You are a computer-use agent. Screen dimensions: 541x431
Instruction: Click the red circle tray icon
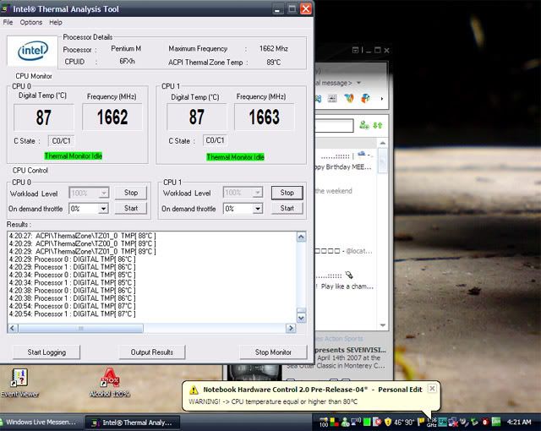[485, 422]
